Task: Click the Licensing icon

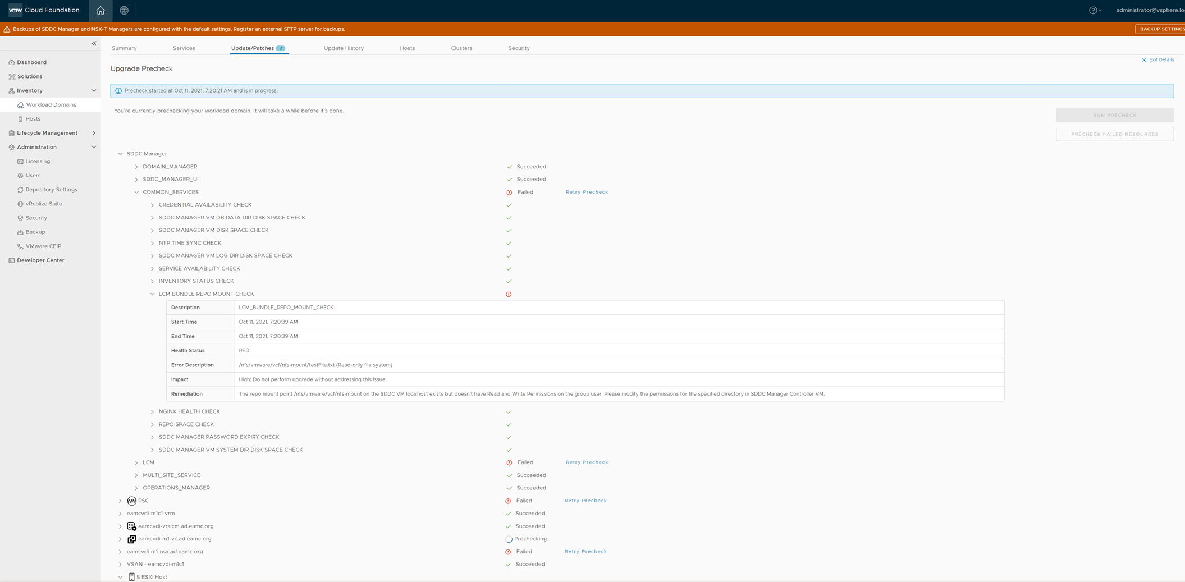Action: (x=21, y=162)
